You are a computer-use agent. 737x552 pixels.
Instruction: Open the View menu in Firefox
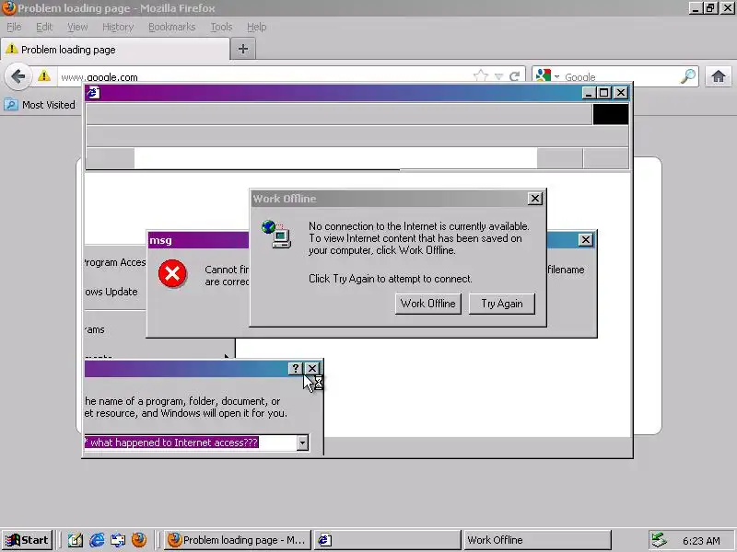click(77, 27)
